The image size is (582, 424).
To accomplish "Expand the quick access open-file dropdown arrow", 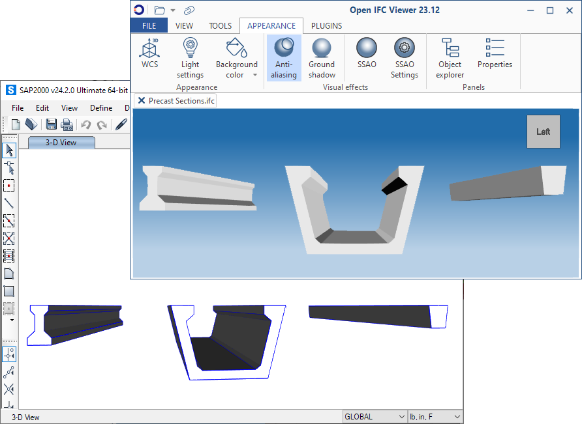I will click(173, 10).
